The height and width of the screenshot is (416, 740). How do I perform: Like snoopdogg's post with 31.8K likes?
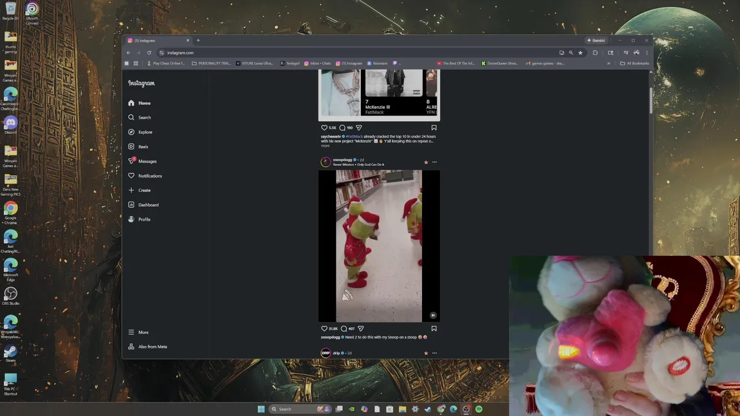[324, 329]
